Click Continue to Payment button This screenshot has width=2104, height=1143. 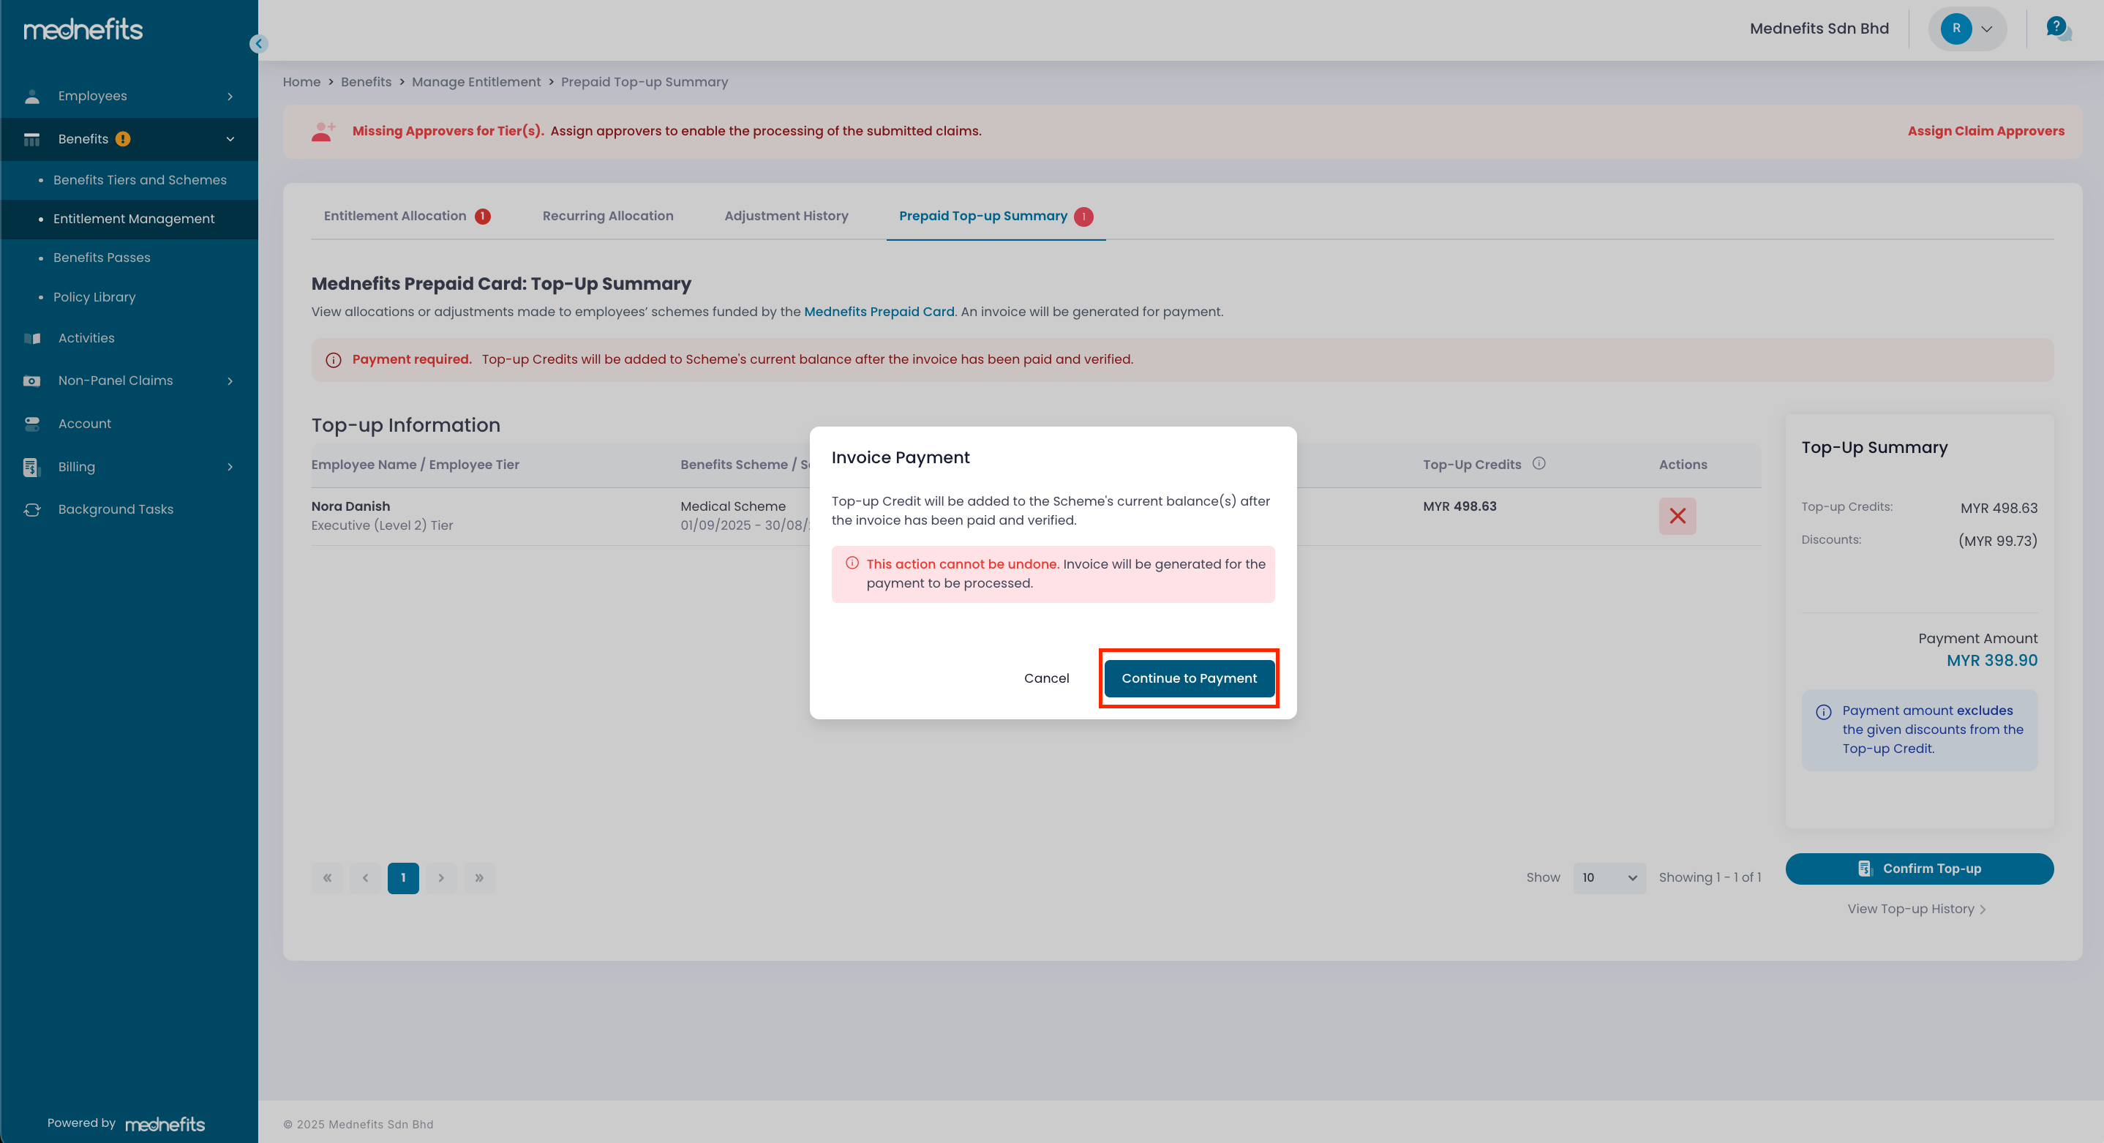coord(1188,678)
